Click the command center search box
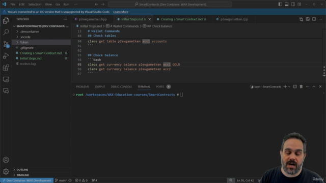 (170, 5)
